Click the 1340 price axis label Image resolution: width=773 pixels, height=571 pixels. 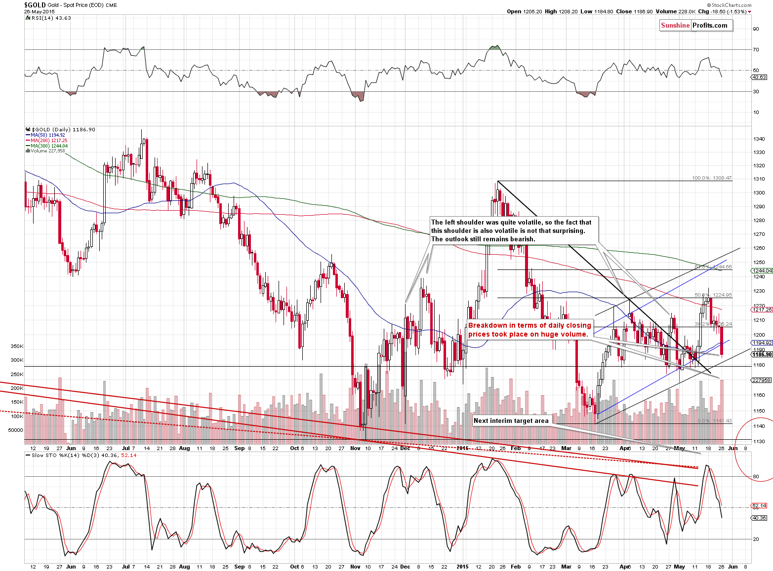pos(759,139)
